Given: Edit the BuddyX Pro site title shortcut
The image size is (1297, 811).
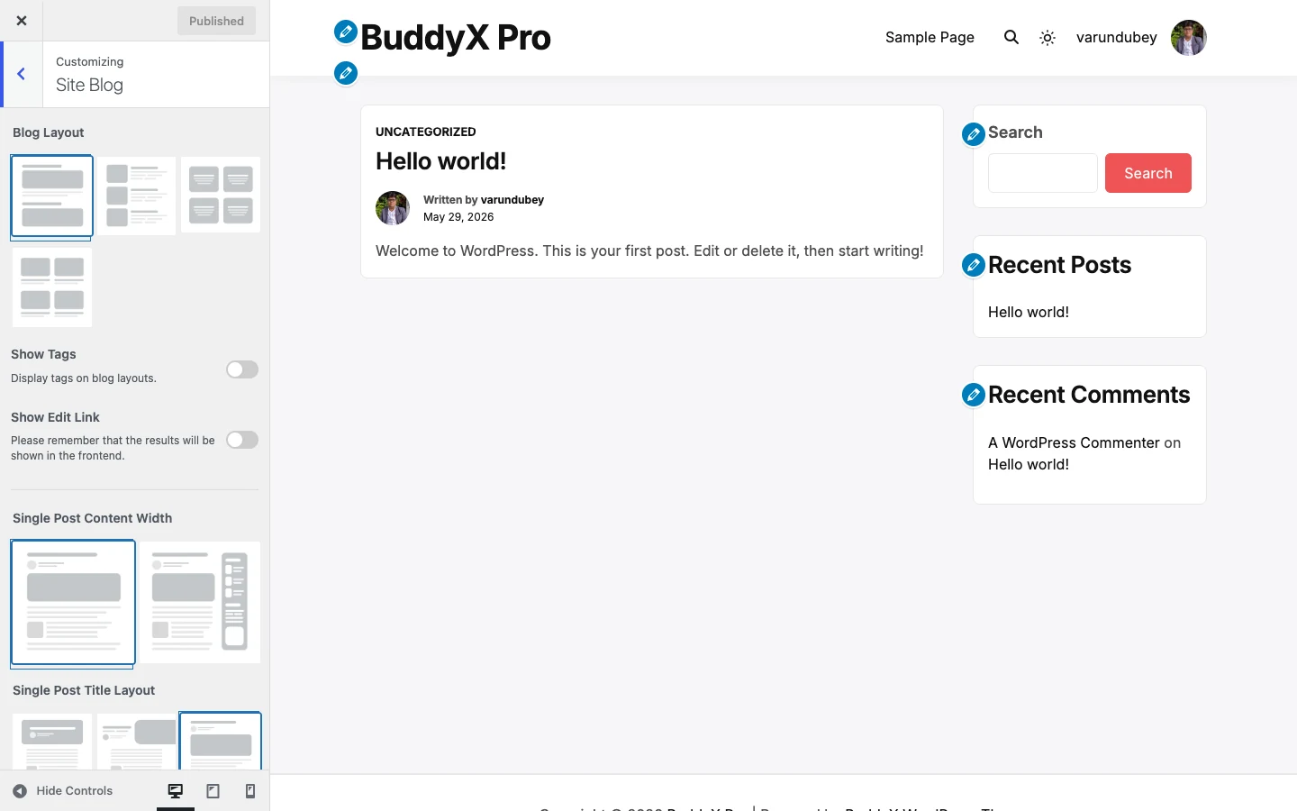Looking at the screenshot, I should coord(346,32).
